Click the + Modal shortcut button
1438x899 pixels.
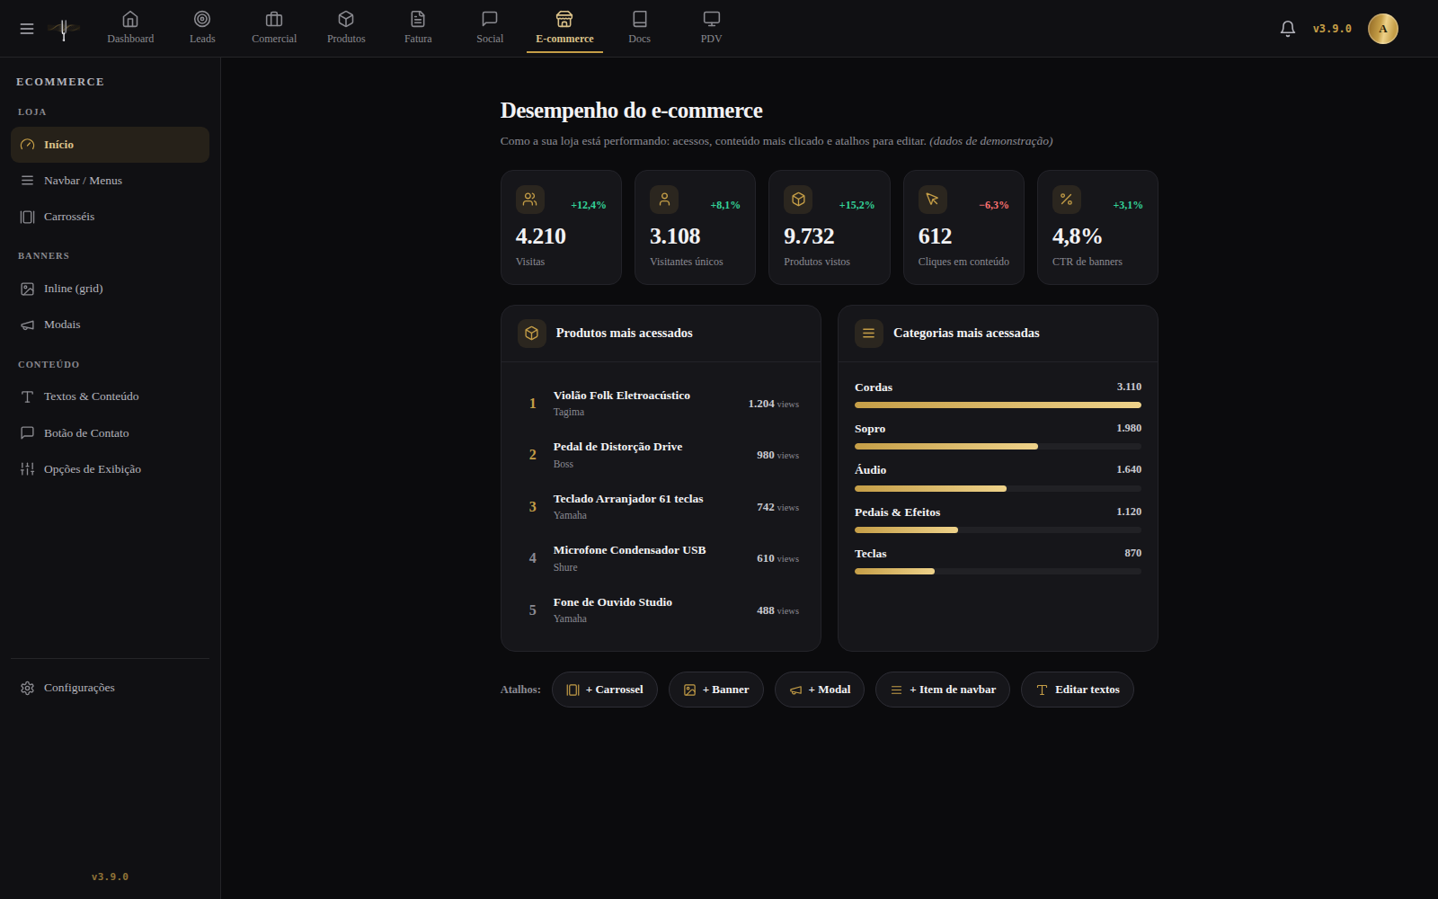[819, 690]
